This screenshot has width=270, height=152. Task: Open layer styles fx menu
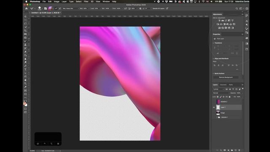(221, 150)
